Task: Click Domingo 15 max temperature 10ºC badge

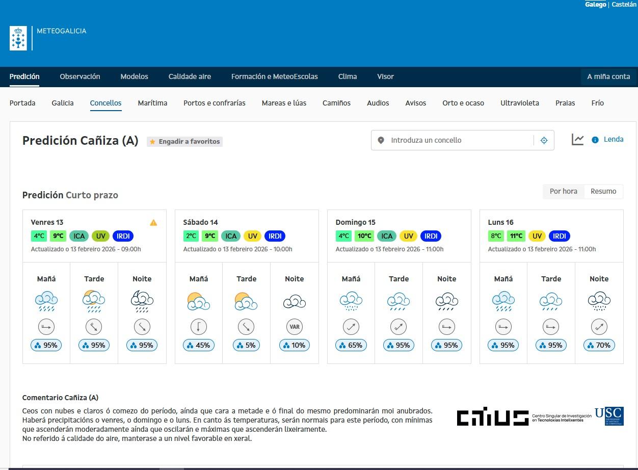Action: pyautogui.click(x=364, y=236)
